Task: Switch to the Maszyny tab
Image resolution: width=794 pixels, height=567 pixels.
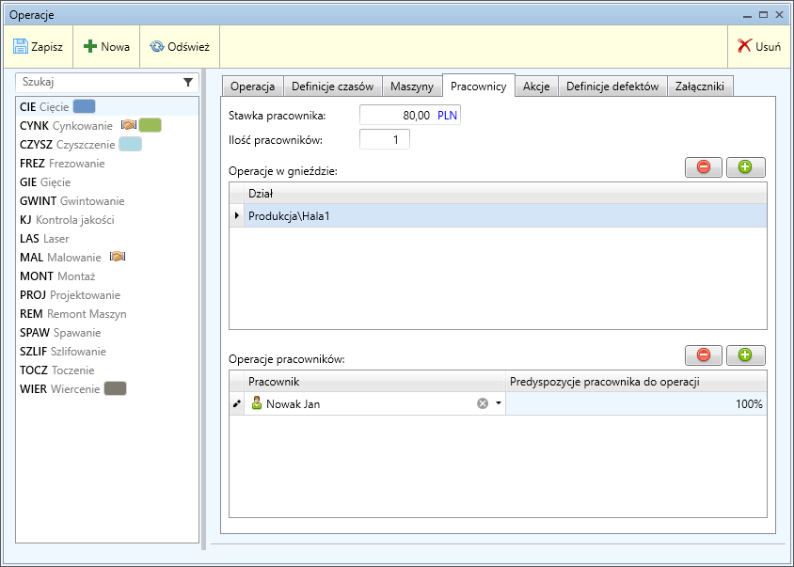Action: pyautogui.click(x=412, y=87)
